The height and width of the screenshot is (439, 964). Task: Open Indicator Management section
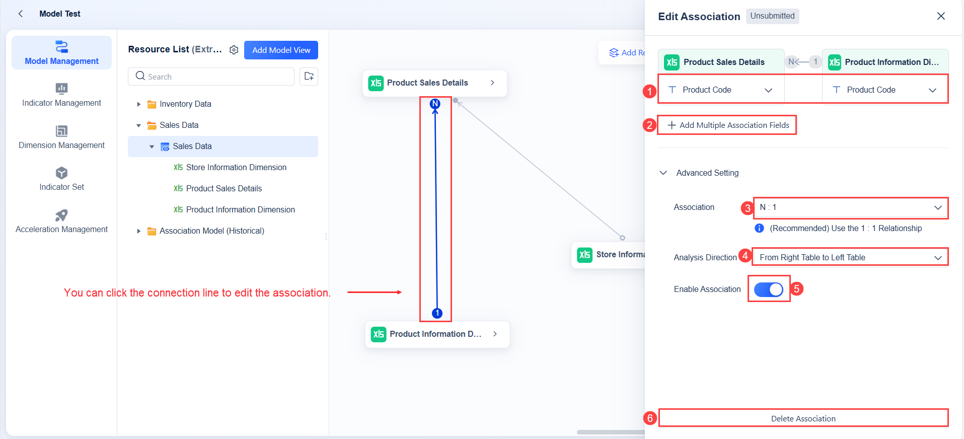[x=62, y=95]
